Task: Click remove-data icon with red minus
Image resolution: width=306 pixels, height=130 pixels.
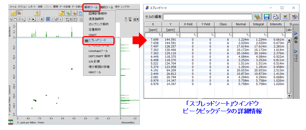Action: [74, 13]
